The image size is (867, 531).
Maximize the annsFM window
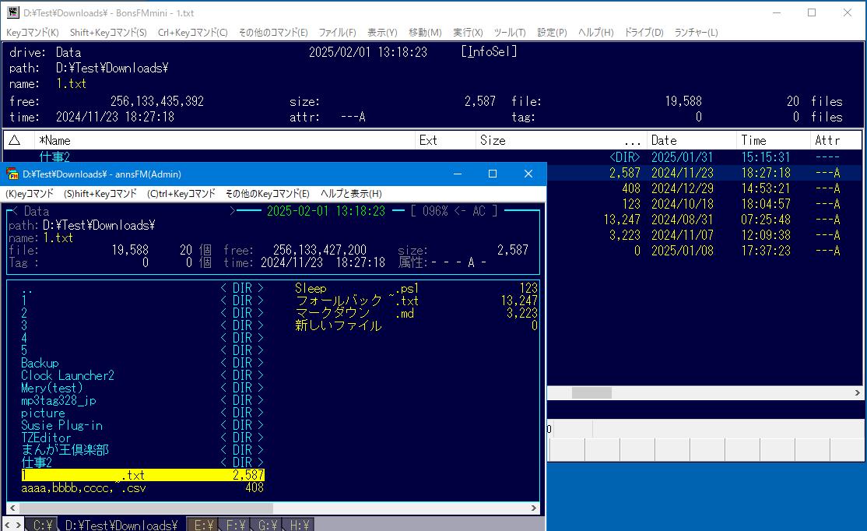coord(492,174)
